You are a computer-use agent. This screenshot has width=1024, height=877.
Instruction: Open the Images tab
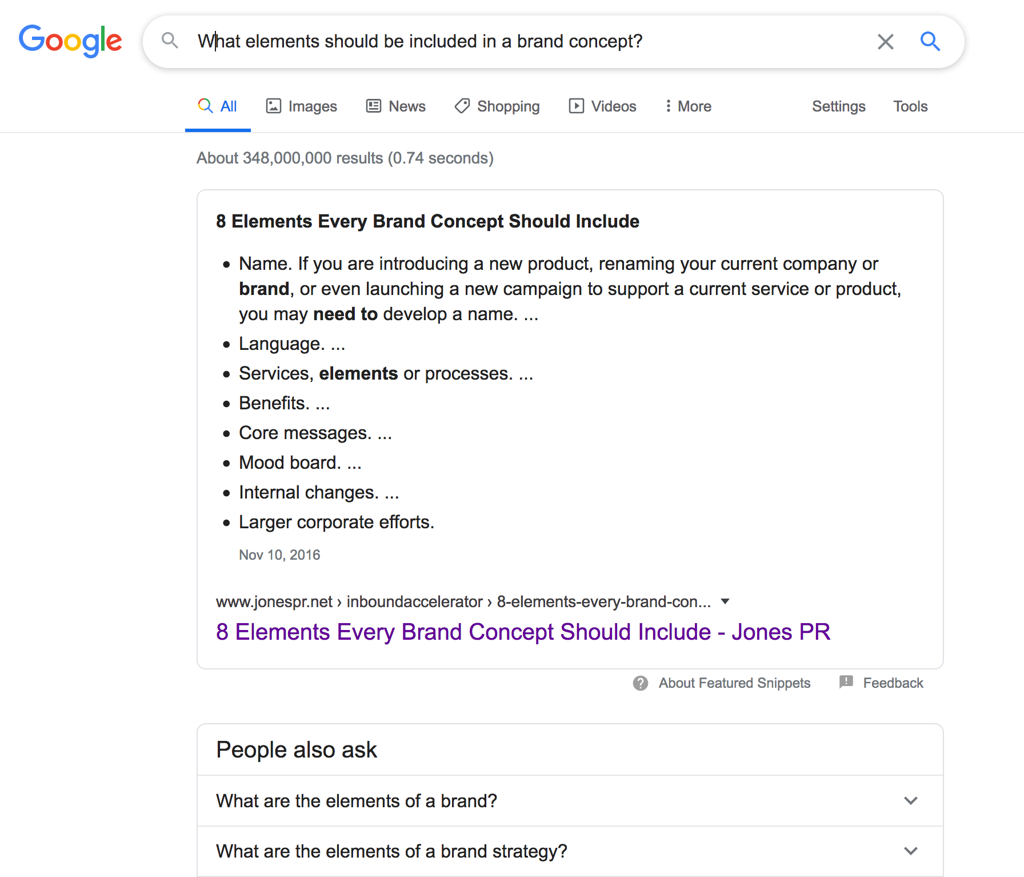click(301, 106)
